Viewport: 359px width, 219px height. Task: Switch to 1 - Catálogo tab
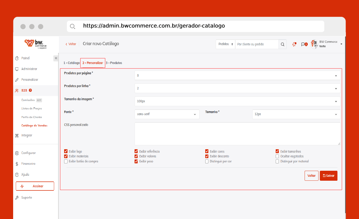click(71, 63)
